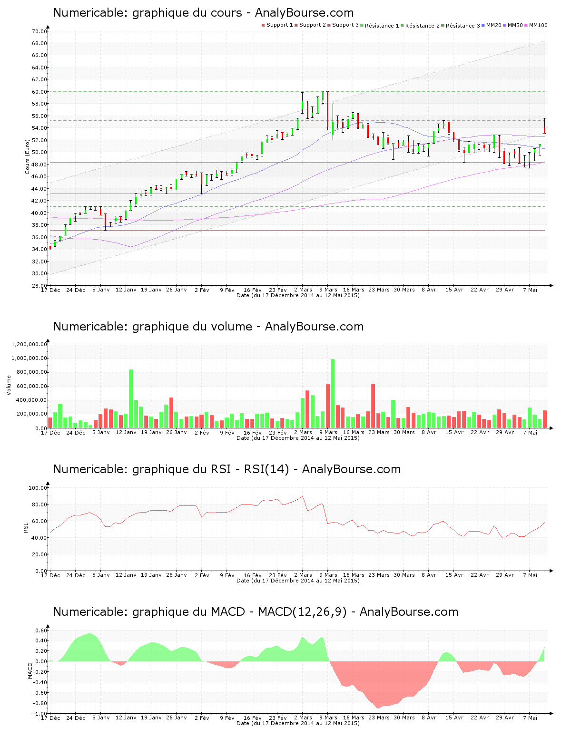
Task: Click date range caption under price chart
Action: 298,295
